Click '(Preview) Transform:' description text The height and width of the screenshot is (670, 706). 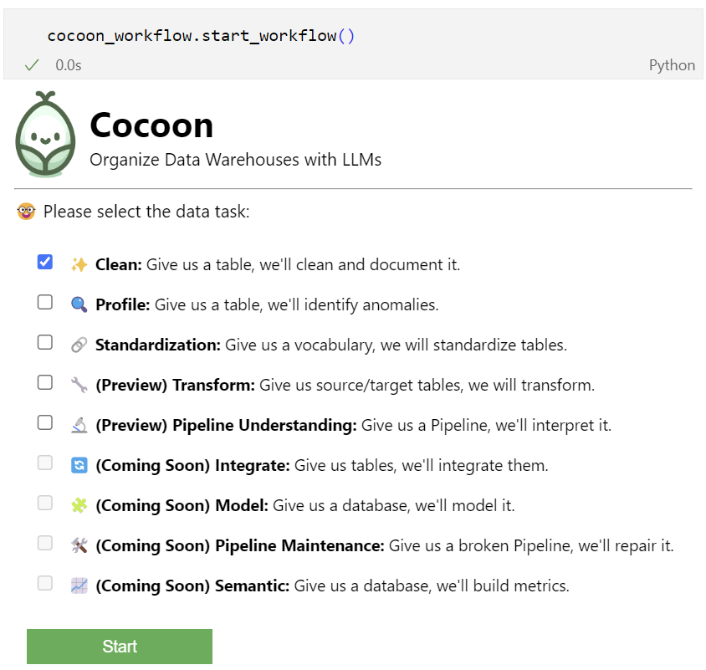(345, 385)
